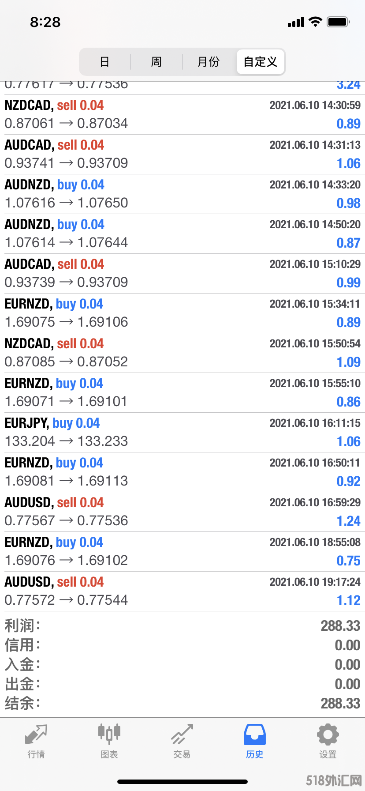Switch to the 日 day filter
Image resolution: width=365 pixels, height=791 pixels.
(x=104, y=62)
